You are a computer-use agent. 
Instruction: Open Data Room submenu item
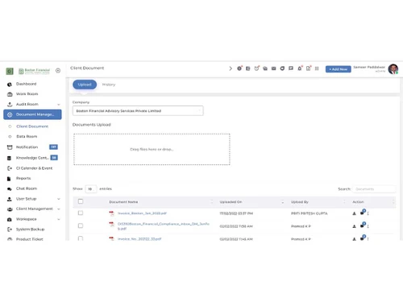[x=27, y=137]
